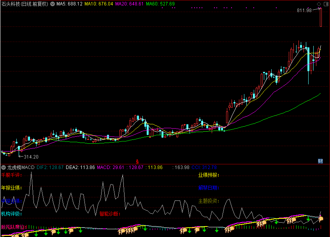Click the 机构评级 institution rating label

tap(11, 214)
